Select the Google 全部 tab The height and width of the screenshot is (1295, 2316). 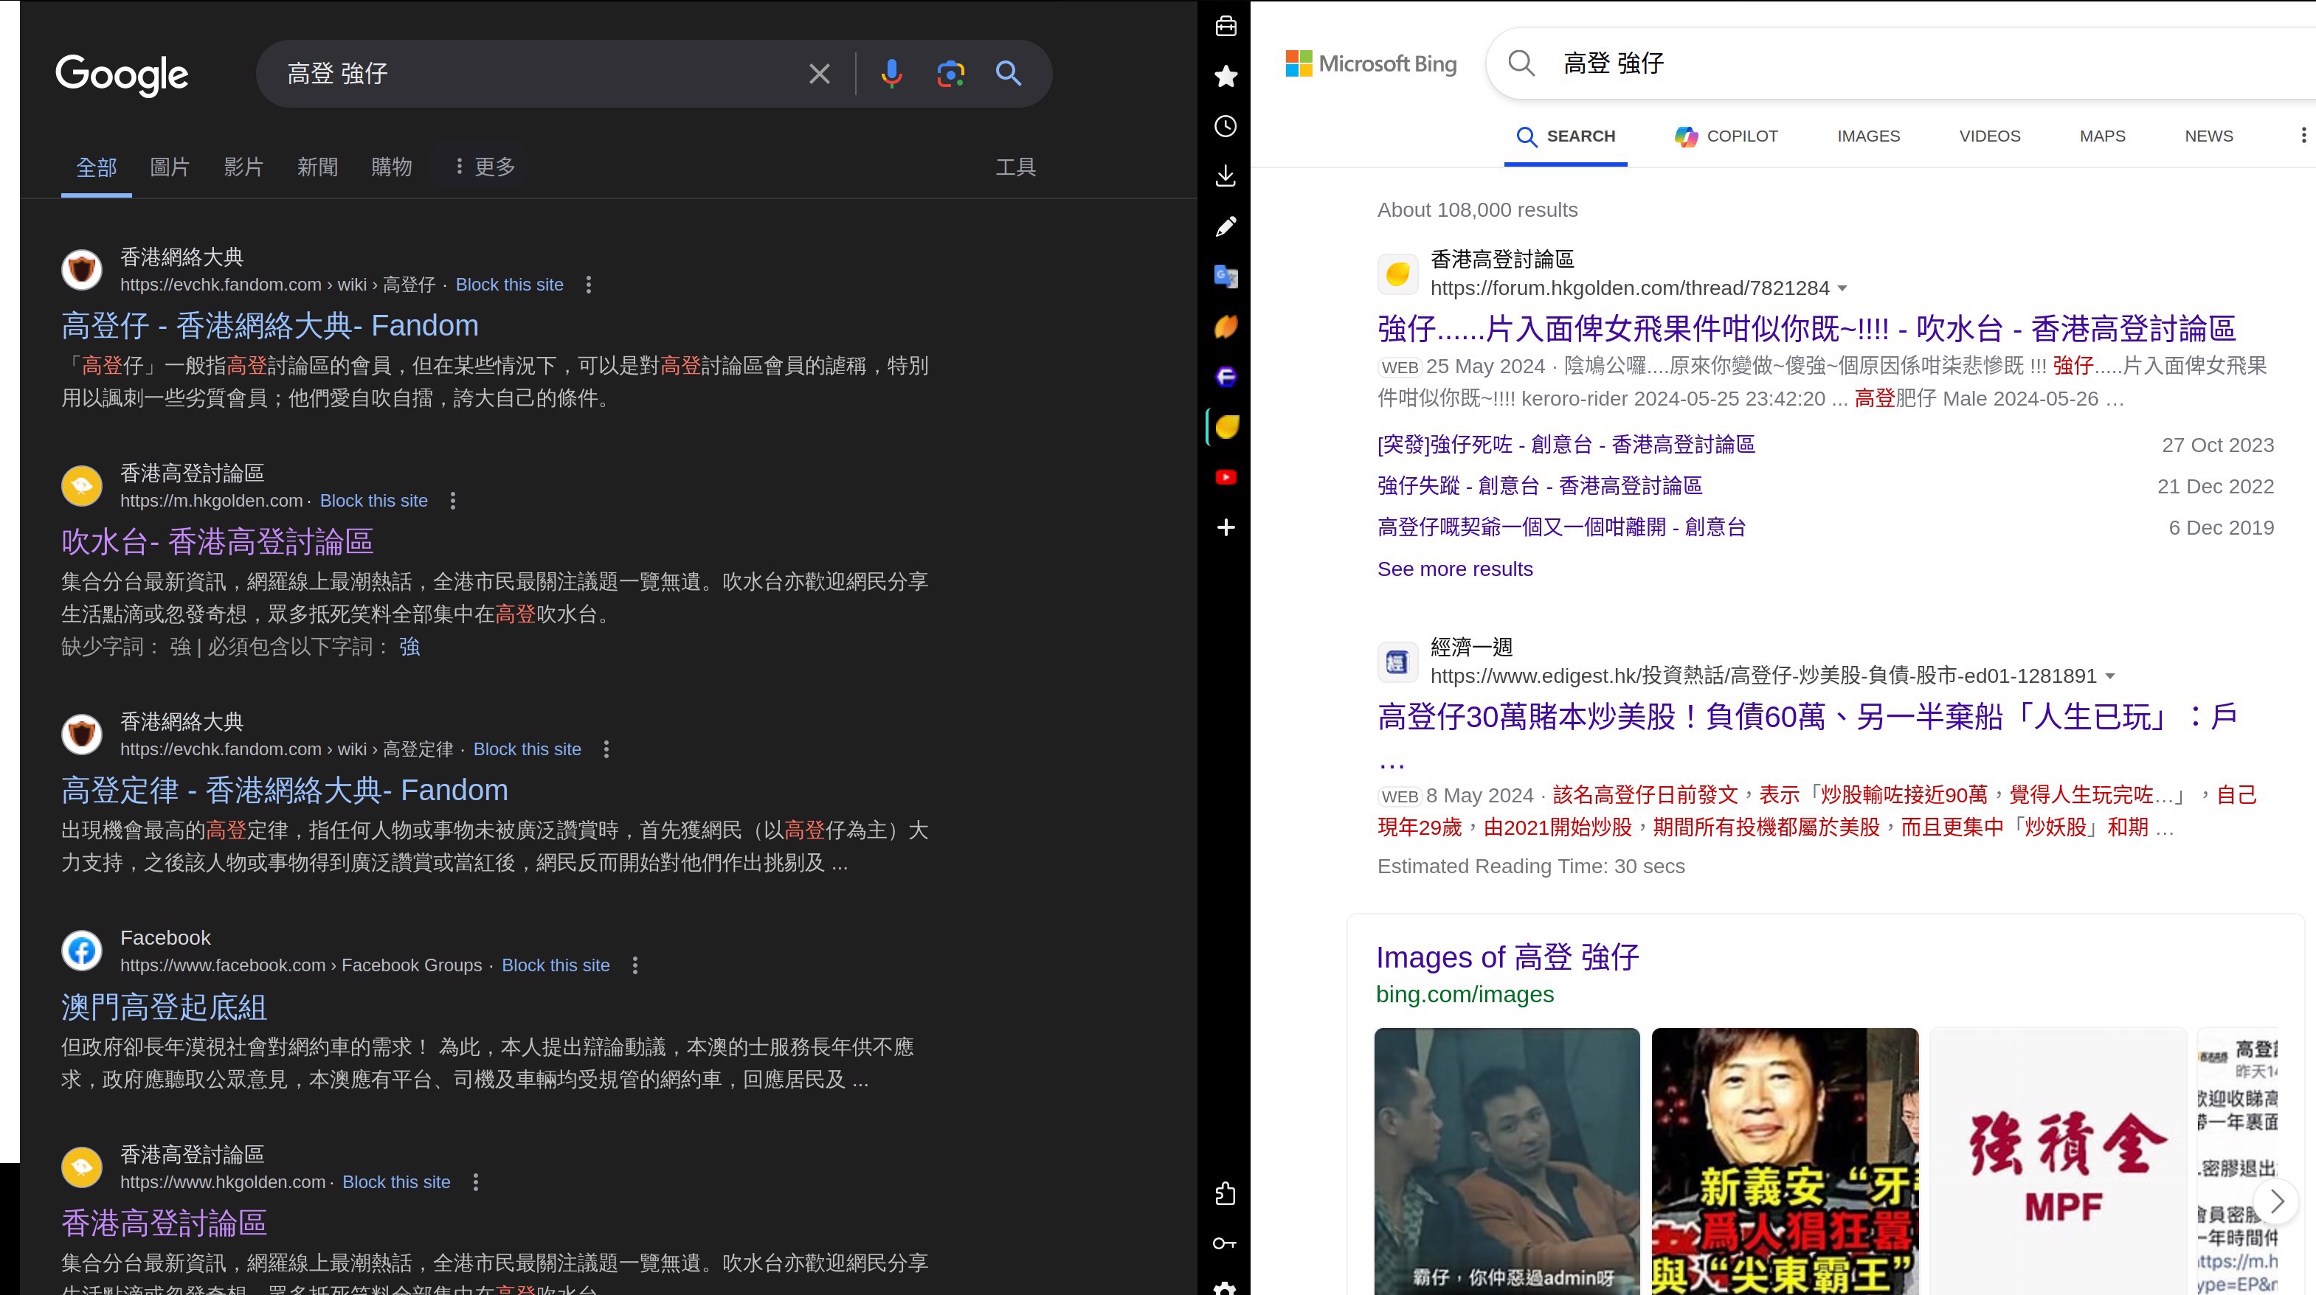click(x=96, y=167)
